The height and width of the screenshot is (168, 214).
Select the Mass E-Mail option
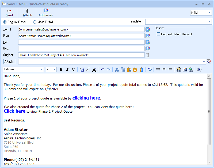point(35,22)
